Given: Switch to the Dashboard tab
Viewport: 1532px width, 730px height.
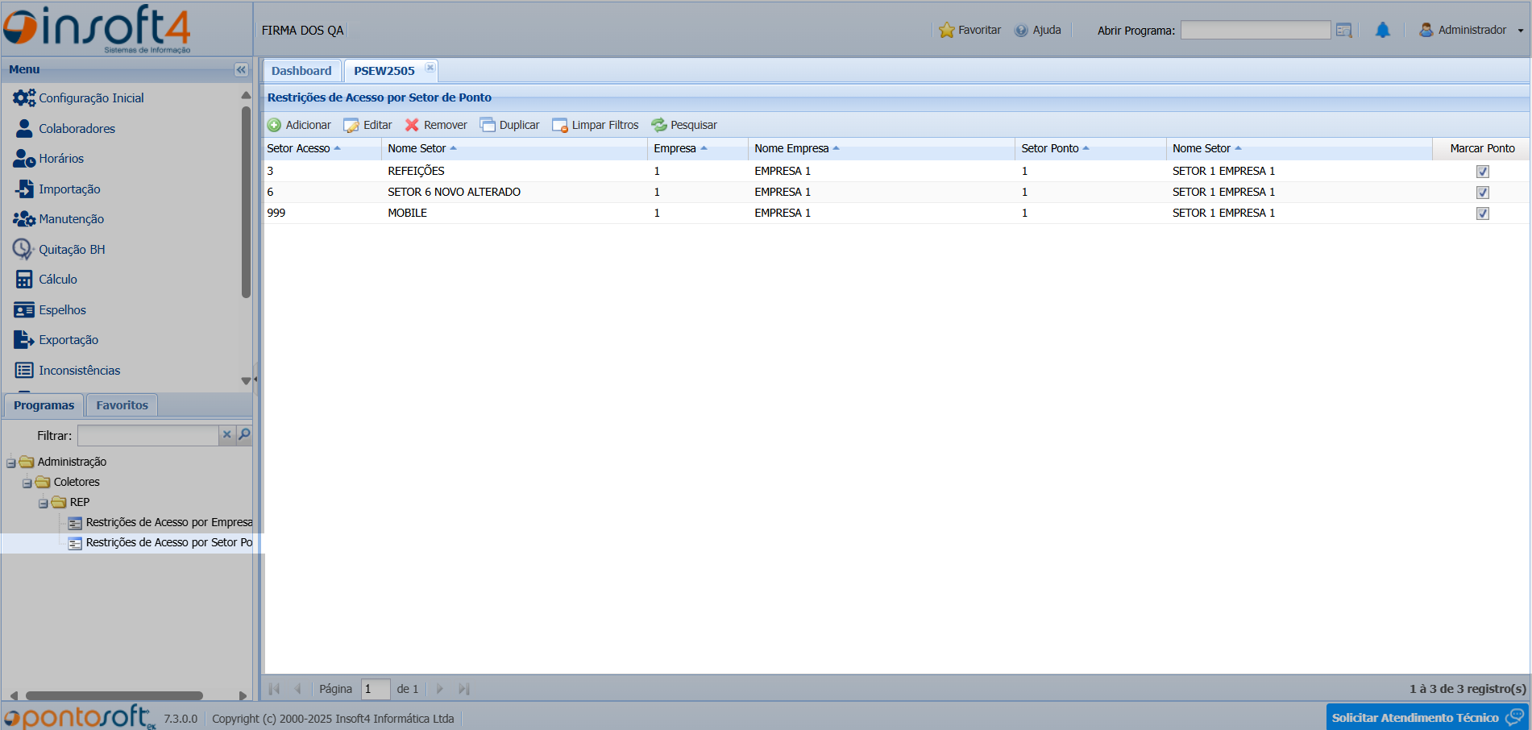Looking at the screenshot, I should click(x=301, y=71).
